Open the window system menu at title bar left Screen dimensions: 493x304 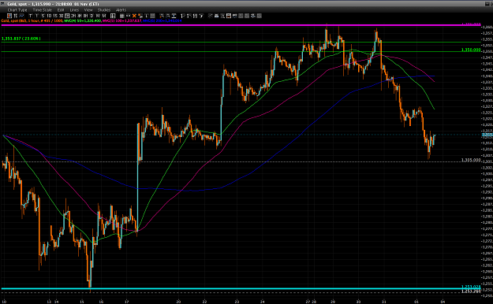[2, 4]
